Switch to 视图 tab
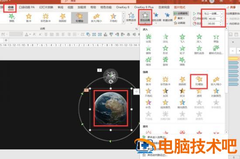Screen dimensions: 240x159 [70, 7]
